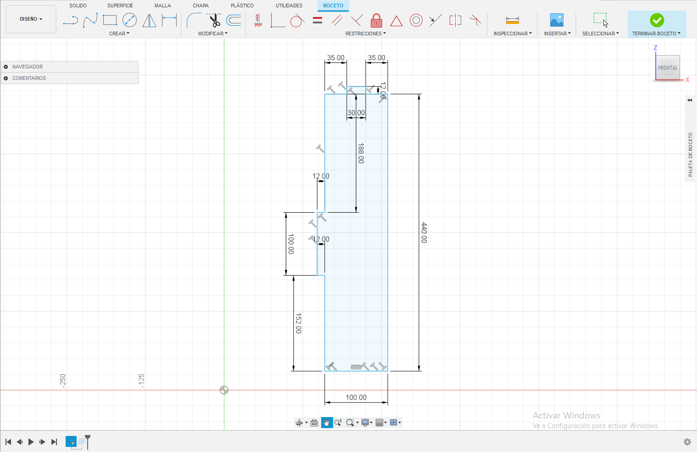Select the Trim scissors tool
This screenshot has height=452, width=697.
pos(214,20)
